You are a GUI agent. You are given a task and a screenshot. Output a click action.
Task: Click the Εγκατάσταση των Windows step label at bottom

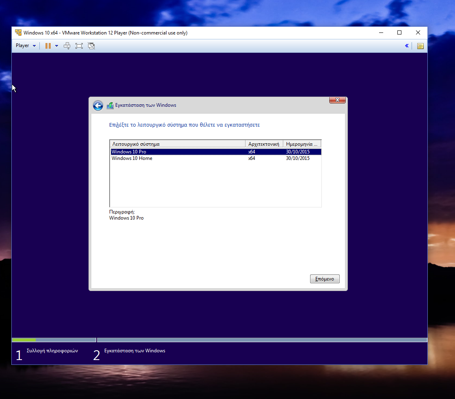[135, 351]
